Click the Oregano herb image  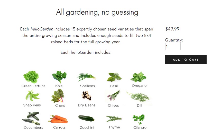point(139,77)
